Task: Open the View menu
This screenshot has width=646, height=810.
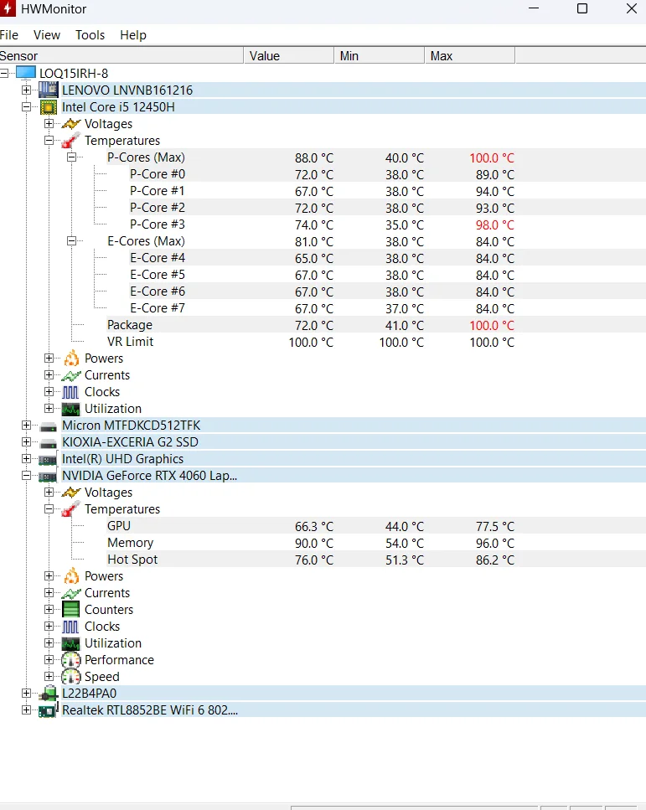Action: point(47,35)
